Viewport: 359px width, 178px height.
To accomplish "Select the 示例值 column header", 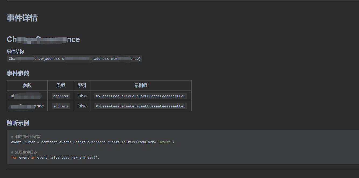I will [x=141, y=85].
